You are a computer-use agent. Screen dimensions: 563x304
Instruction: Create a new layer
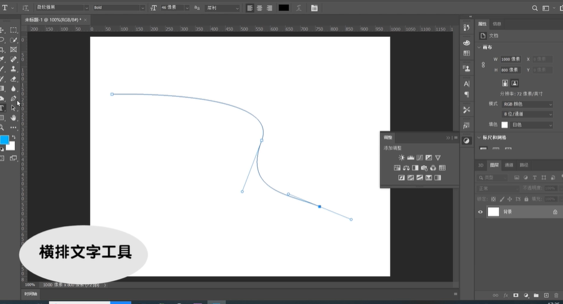point(546,295)
